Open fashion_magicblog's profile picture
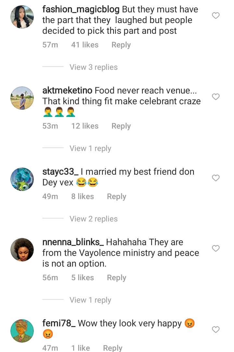234x352 pixels. (x=22, y=17)
